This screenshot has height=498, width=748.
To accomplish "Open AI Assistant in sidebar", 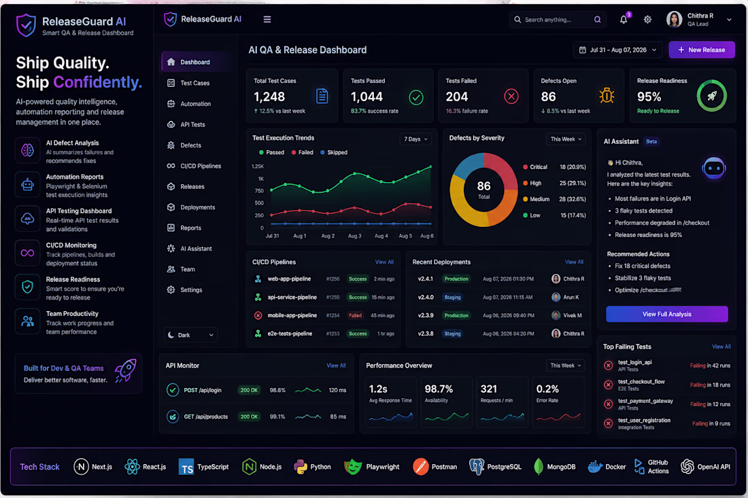I will tap(197, 249).
